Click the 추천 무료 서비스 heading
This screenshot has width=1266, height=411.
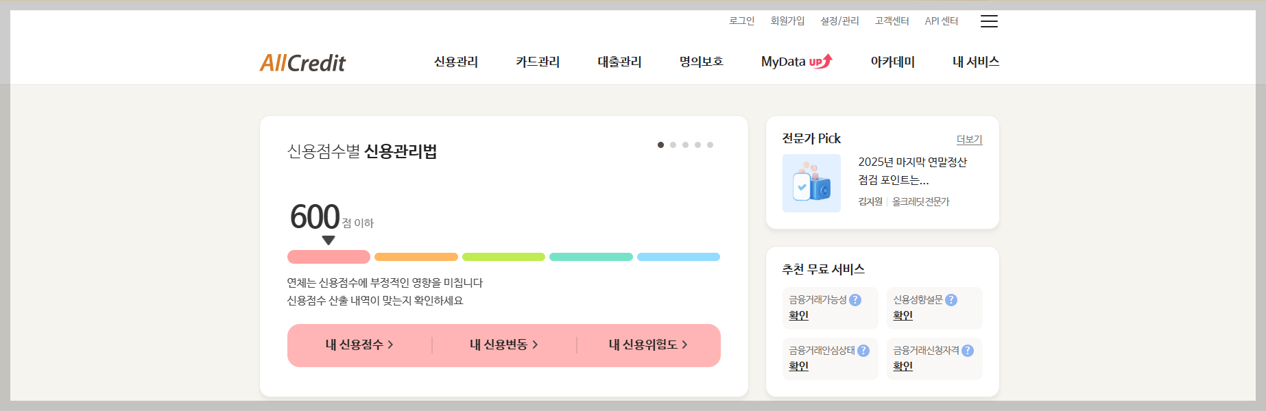pyautogui.click(x=823, y=269)
